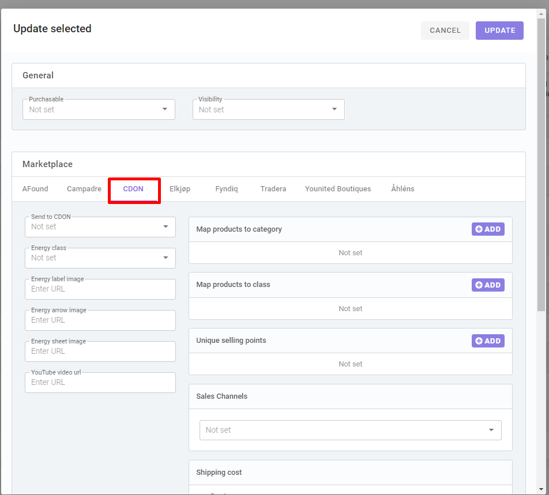Viewport: 549px width, 495px height.
Task: Focus the Energy label image URL field
Action: click(x=100, y=289)
